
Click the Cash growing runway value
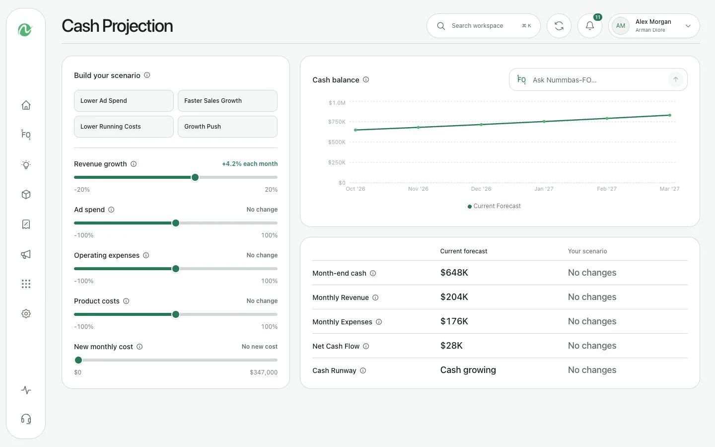[468, 370]
